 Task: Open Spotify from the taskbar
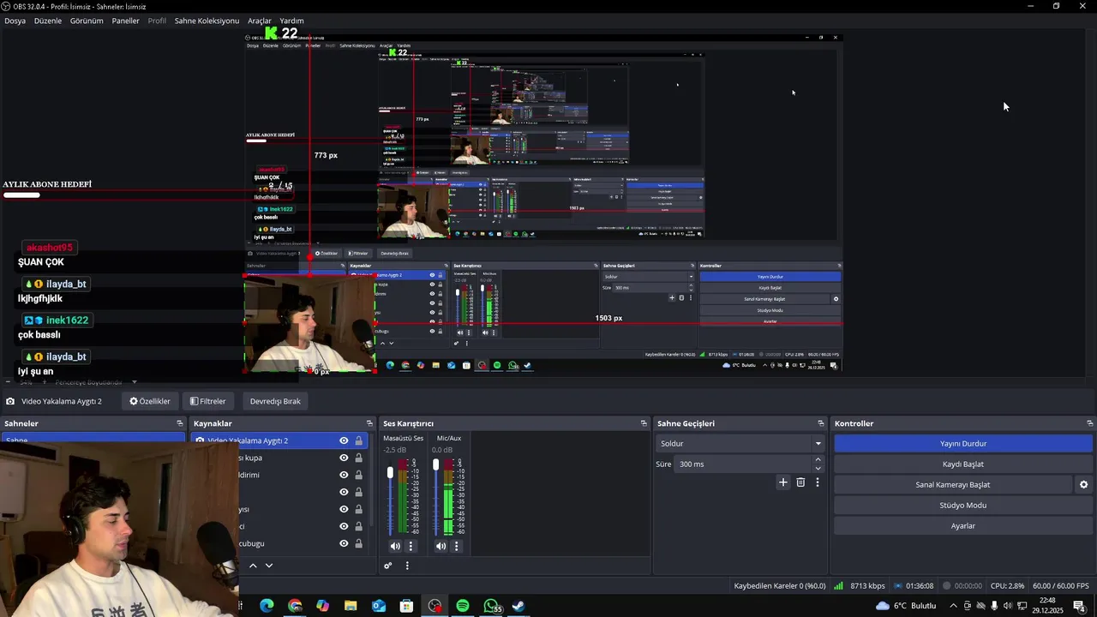(x=463, y=606)
